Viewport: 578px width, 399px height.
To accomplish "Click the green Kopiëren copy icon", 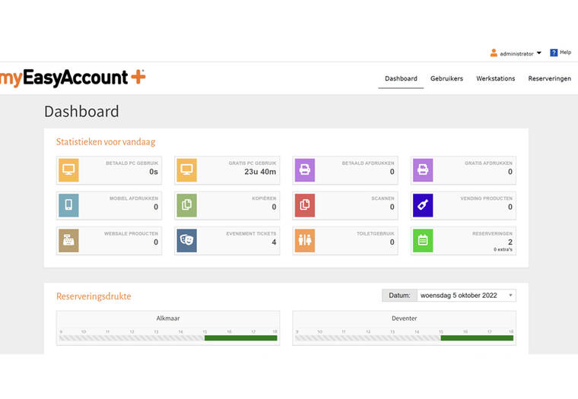I will [186, 205].
